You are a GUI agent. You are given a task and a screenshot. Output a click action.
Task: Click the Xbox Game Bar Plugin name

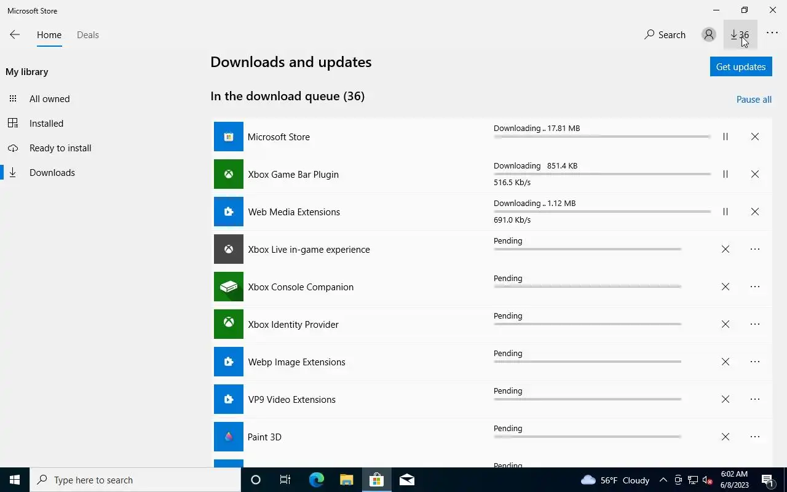tap(293, 174)
